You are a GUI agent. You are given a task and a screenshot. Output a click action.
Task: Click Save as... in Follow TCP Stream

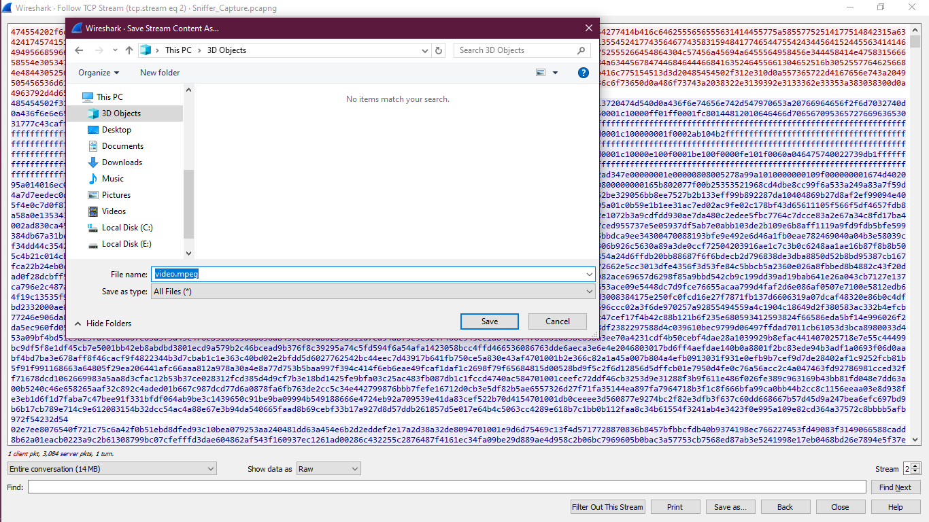[730, 507]
